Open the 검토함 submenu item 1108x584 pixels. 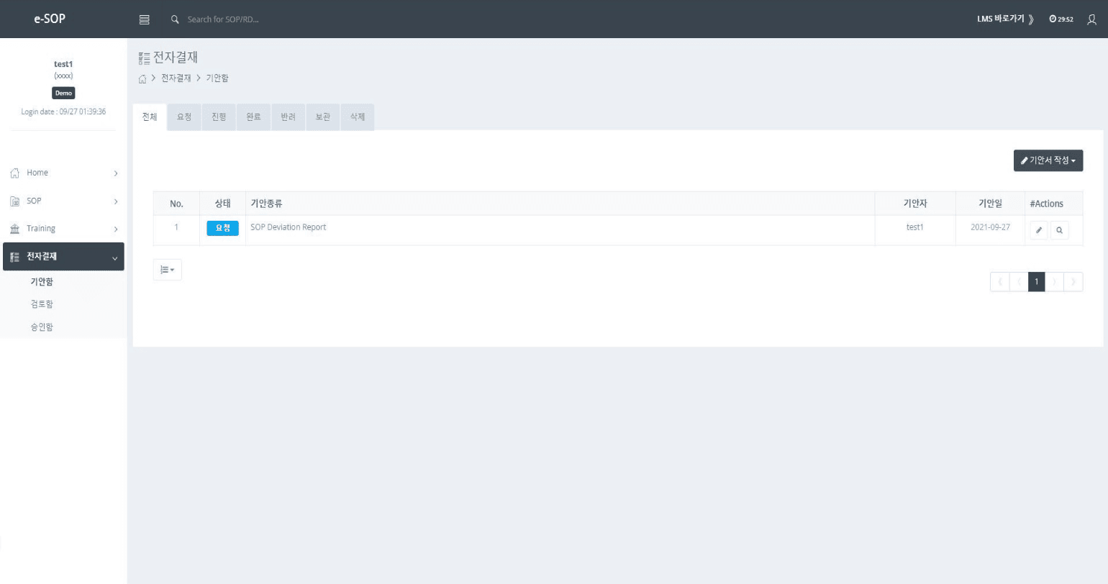coord(42,304)
